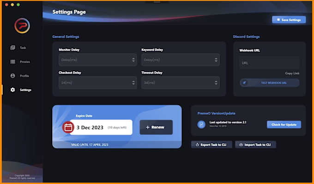Click the Proxies list icon
The width and height of the screenshot is (314, 184).
pos(12,62)
